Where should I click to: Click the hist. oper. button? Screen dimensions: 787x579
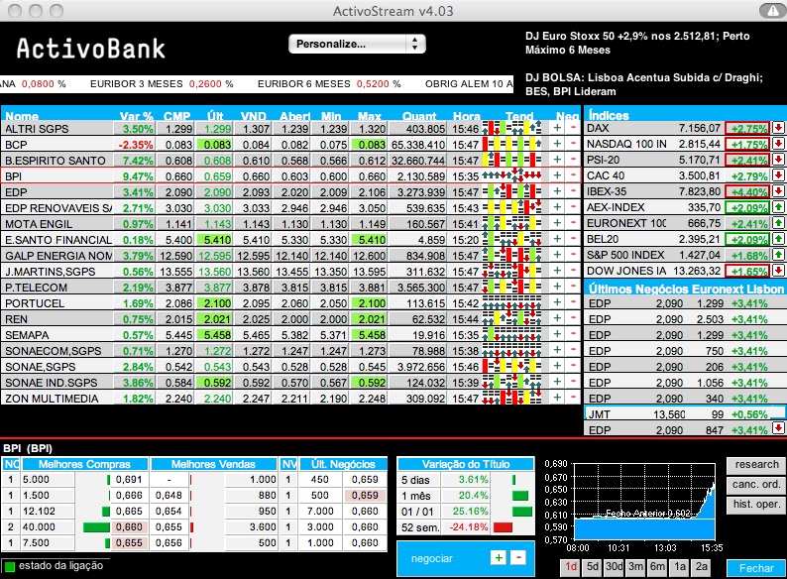point(756,505)
